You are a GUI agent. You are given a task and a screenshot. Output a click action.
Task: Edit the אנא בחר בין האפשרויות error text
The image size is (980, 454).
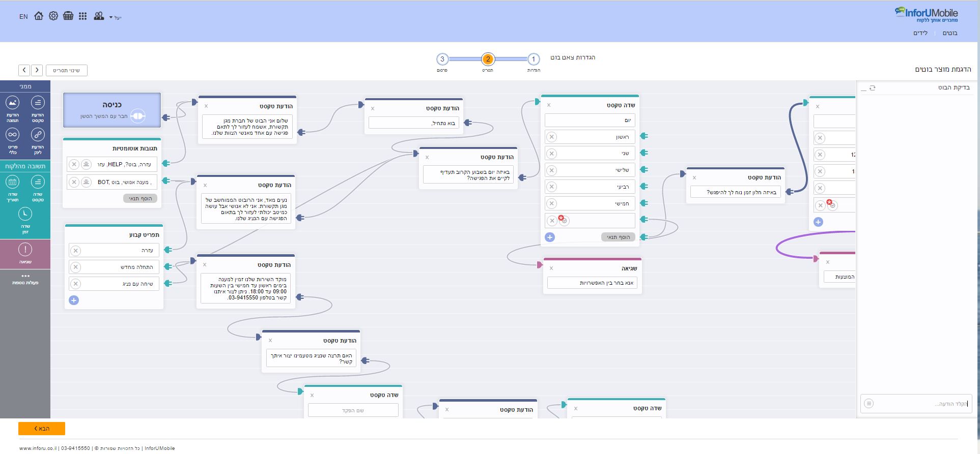tap(592, 283)
